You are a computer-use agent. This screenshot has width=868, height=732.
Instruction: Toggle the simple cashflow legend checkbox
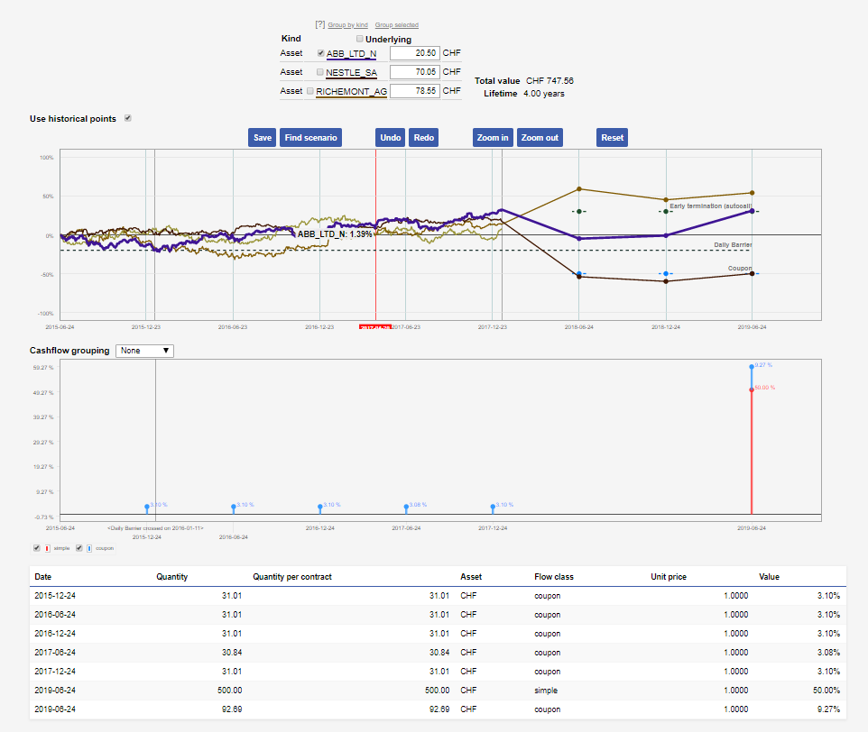pos(37,548)
